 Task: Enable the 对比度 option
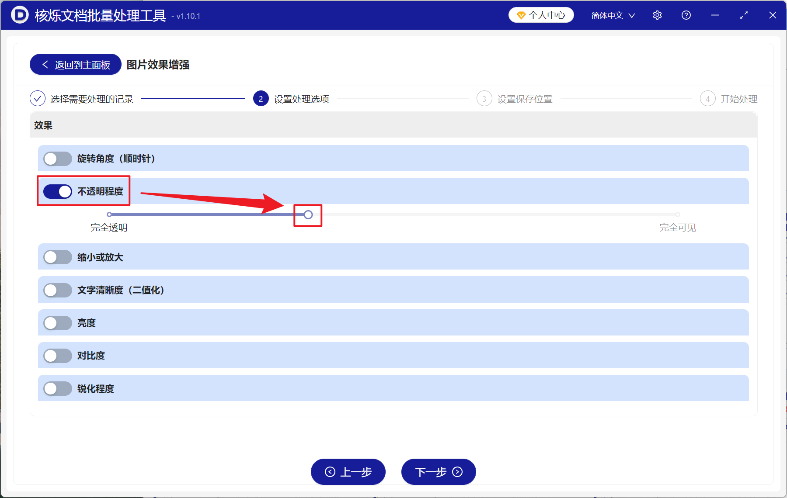click(57, 356)
